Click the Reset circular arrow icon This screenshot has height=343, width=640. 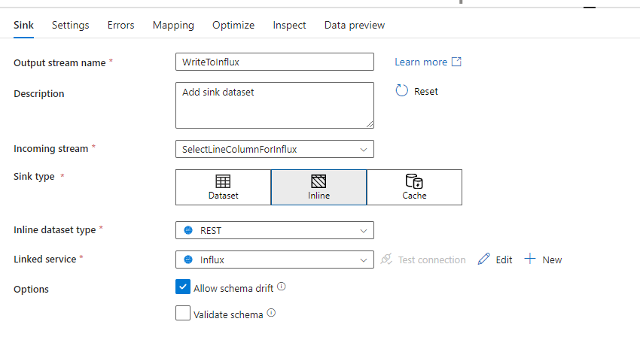(401, 91)
